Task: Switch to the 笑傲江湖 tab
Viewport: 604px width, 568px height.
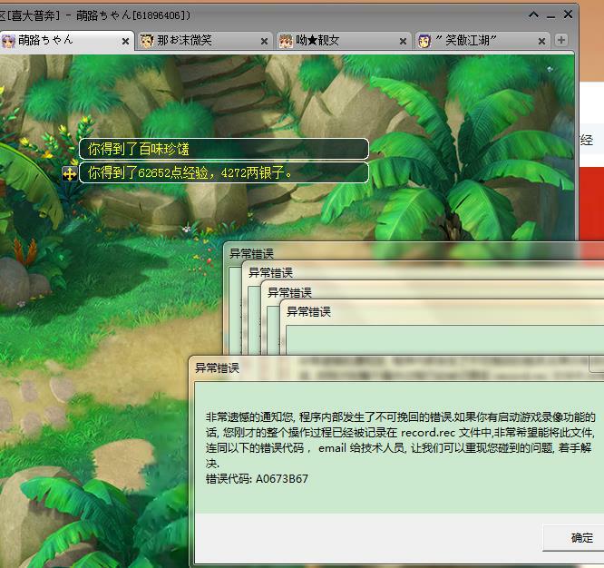Action: 482,41
